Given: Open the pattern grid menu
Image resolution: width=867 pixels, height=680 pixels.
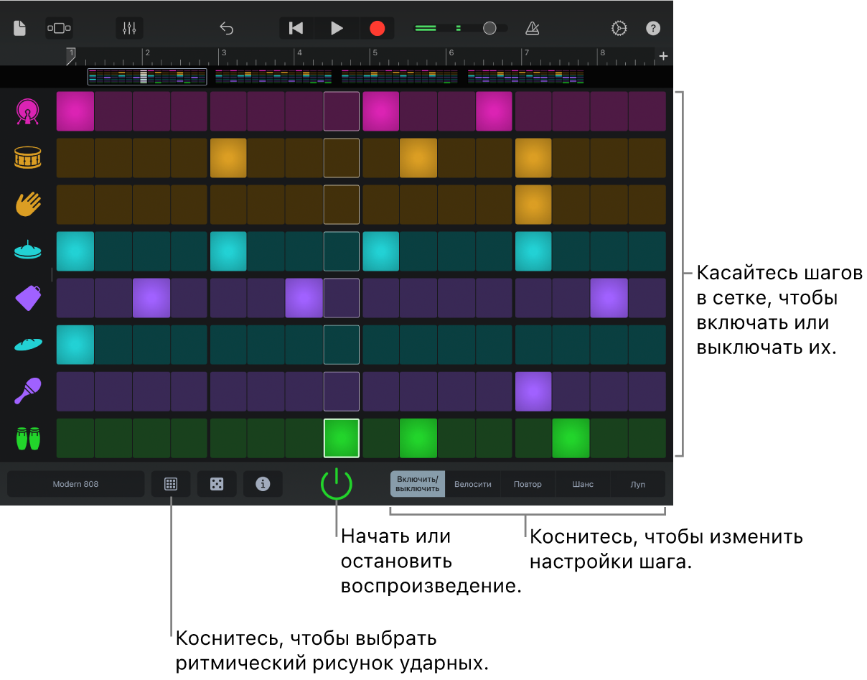Looking at the screenshot, I should click(x=171, y=484).
